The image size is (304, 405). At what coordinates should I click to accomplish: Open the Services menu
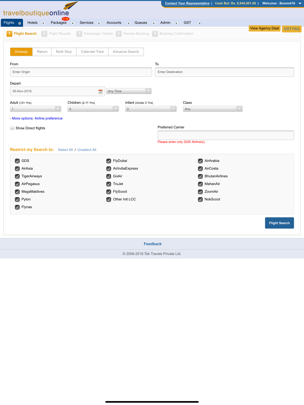point(87,23)
